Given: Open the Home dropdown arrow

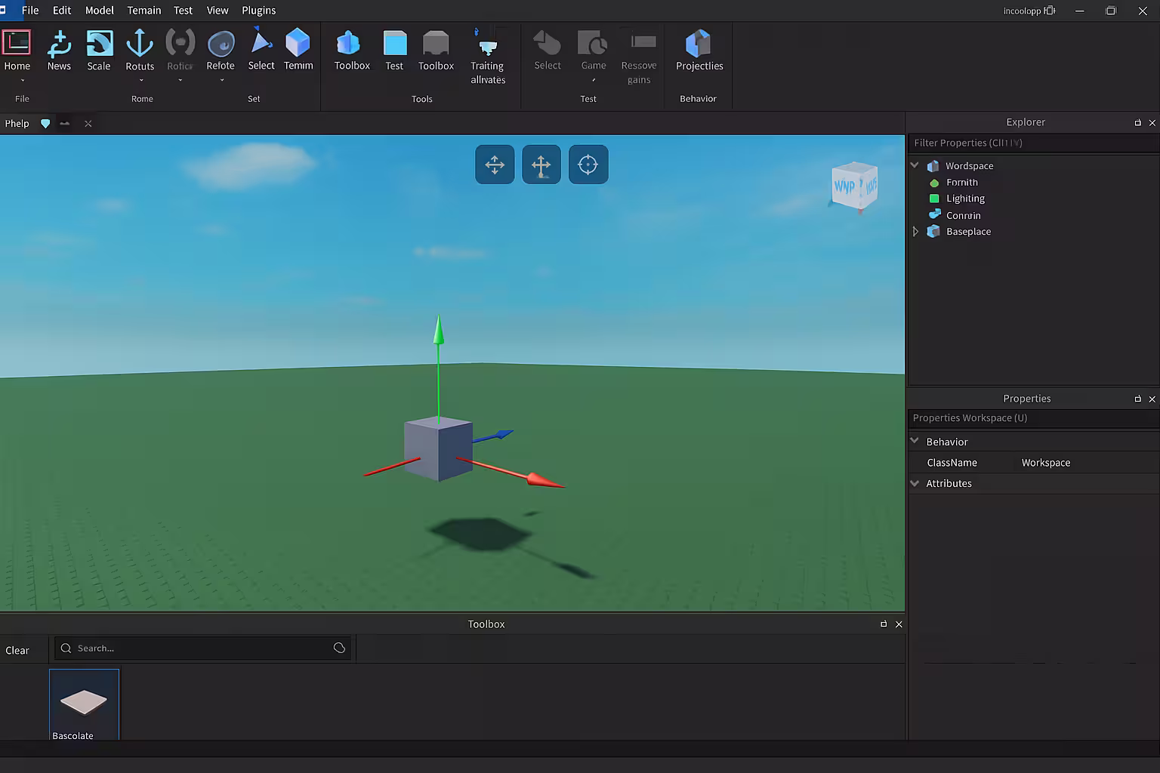Looking at the screenshot, I should click(23, 81).
